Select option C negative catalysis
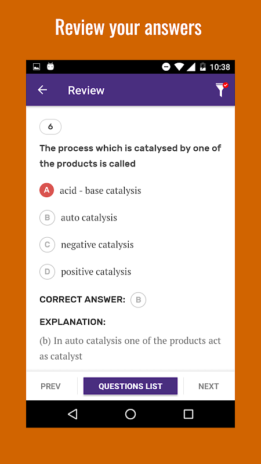The width and height of the screenshot is (261, 464). (86, 244)
